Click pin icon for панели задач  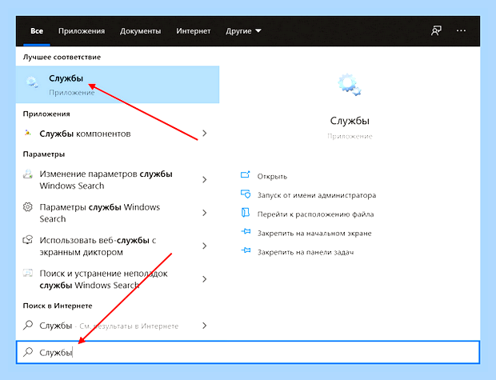(x=246, y=250)
